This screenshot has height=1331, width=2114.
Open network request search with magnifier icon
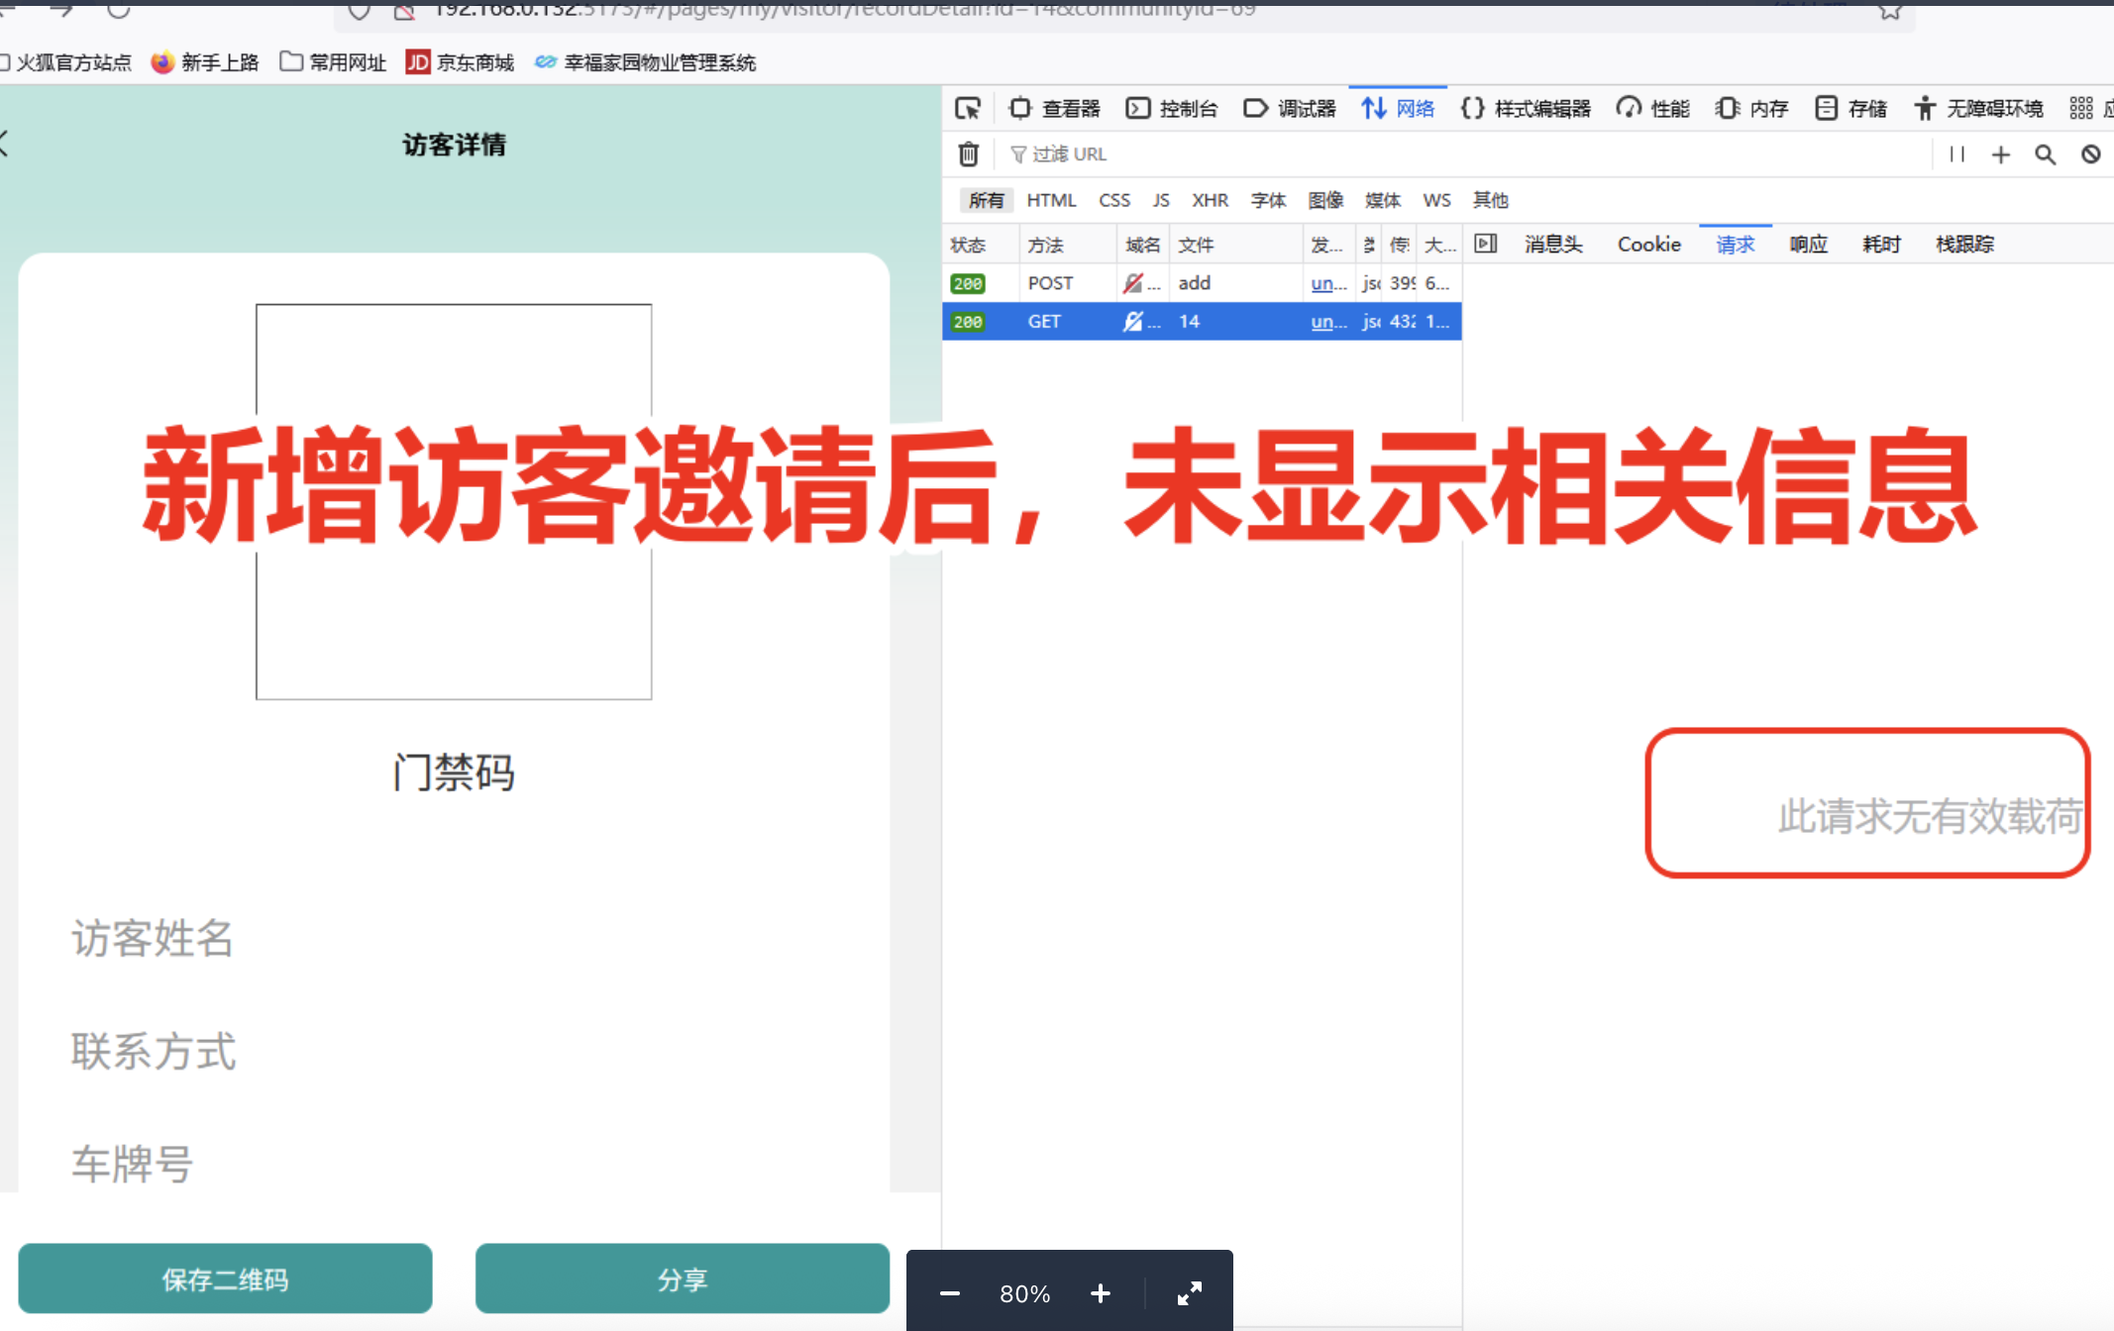[2045, 154]
